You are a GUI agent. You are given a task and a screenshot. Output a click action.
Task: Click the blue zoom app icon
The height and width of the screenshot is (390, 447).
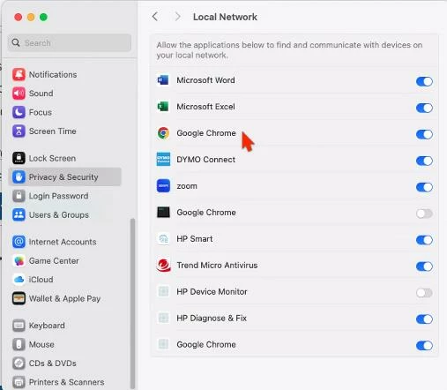(x=163, y=186)
